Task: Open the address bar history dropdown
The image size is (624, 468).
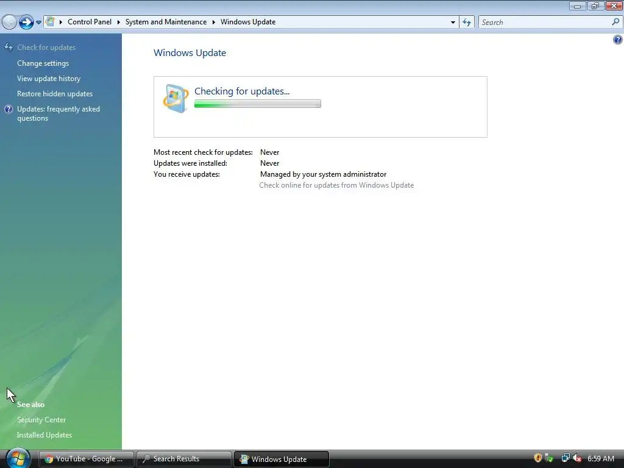Action: 453,23
